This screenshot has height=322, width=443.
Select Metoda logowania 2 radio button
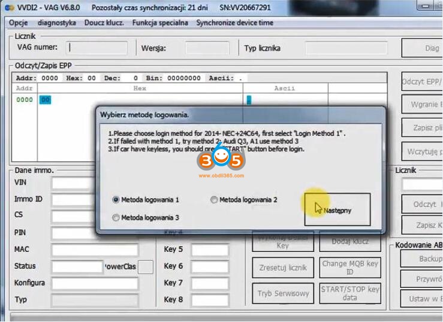click(244, 200)
